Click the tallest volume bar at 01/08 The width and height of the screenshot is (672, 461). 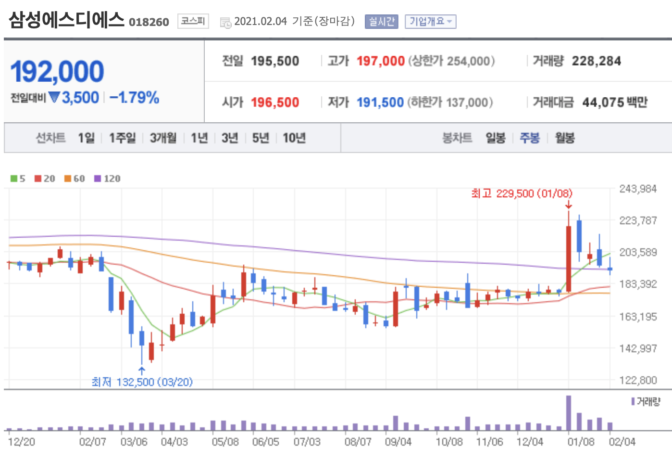(569, 413)
